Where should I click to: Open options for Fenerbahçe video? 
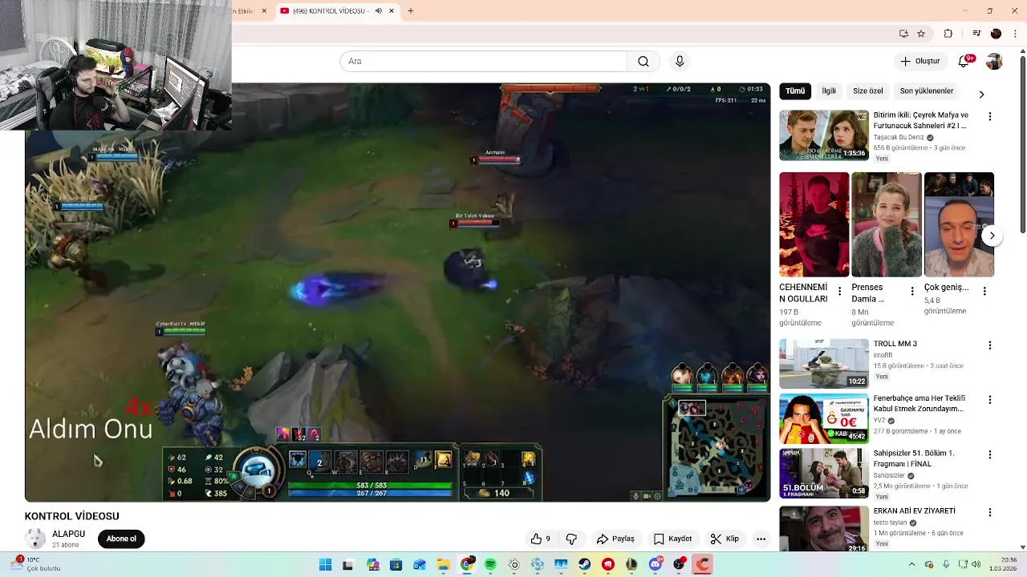[x=989, y=399]
